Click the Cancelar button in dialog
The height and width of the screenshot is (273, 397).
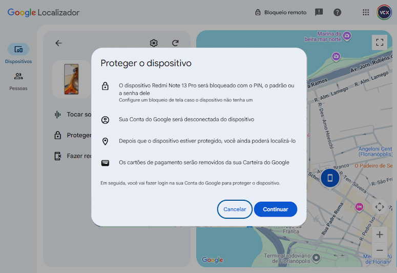pos(235,209)
